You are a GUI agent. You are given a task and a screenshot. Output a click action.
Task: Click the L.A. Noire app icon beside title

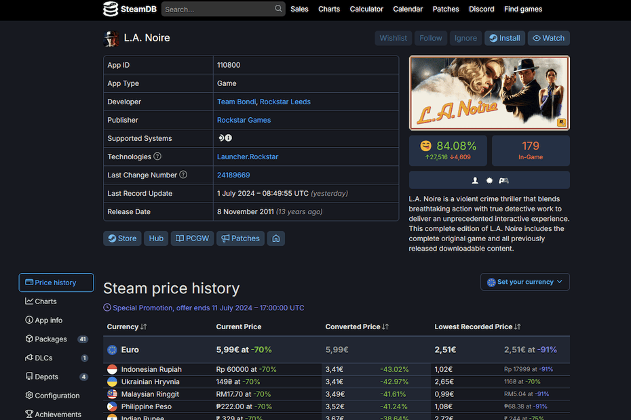coord(111,38)
